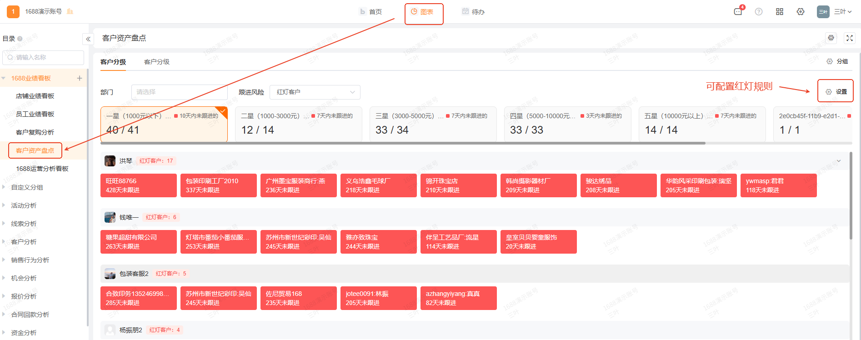Open 店铺业绩看板 in the sidebar
This screenshot has height=340, width=861.
tap(35, 96)
